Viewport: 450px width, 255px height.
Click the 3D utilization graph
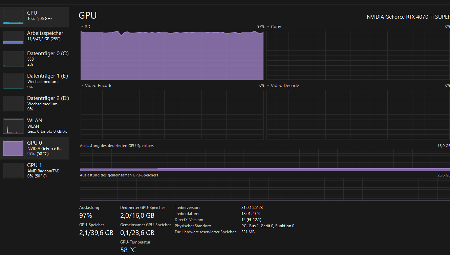pos(172,55)
